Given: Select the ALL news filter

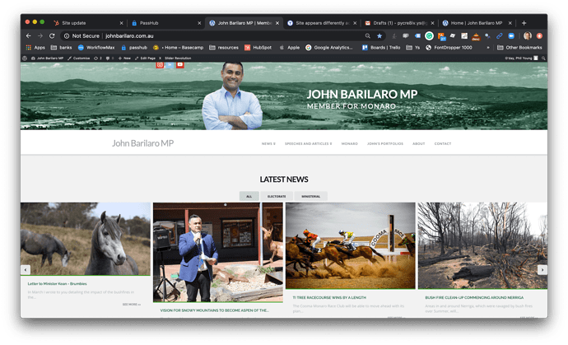Looking at the screenshot, I should pos(249,196).
